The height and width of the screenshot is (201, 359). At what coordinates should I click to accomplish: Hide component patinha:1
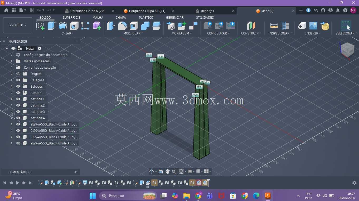(x=18, y=99)
